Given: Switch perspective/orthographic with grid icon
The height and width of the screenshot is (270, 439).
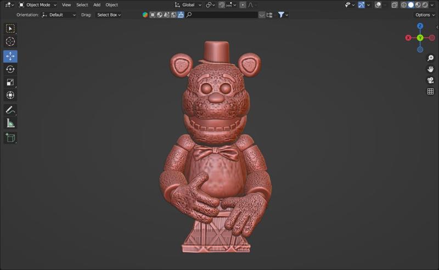Looking at the screenshot, I should coord(430,91).
